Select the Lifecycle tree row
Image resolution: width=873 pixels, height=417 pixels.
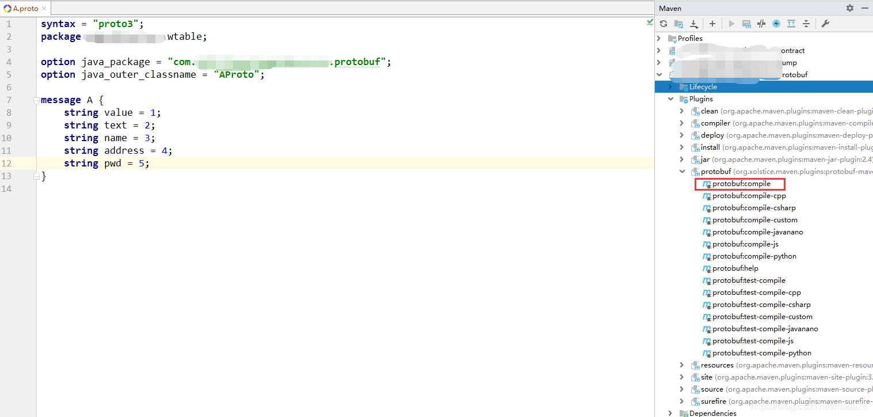pos(764,86)
